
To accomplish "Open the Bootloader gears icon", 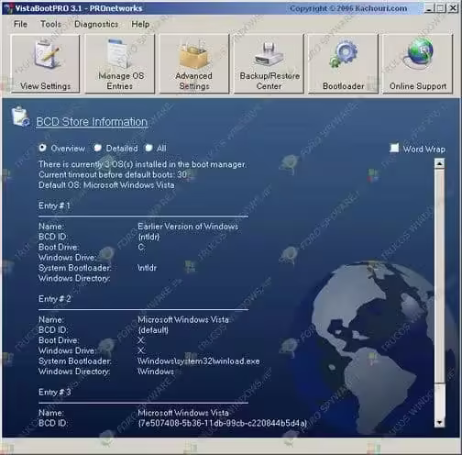I will (x=344, y=54).
